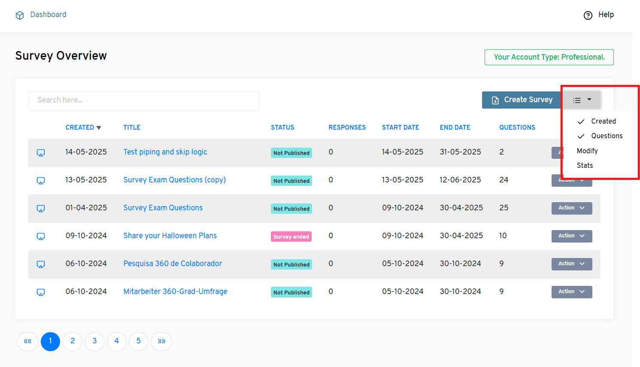Click questions count 25 cell

[504, 208]
